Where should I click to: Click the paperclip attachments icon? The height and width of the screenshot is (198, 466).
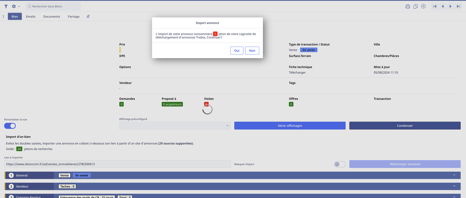pos(88,16)
